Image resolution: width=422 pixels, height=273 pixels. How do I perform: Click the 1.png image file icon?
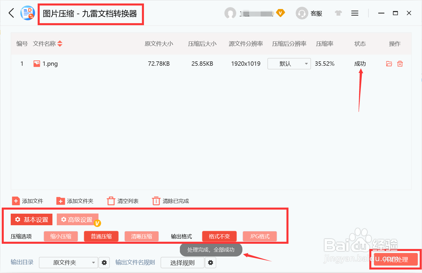point(37,64)
